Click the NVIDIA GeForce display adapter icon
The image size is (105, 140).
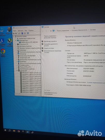tap(20, 42)
